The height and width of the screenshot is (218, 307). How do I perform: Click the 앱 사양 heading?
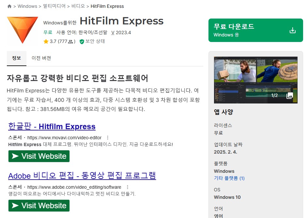(223, 112)
